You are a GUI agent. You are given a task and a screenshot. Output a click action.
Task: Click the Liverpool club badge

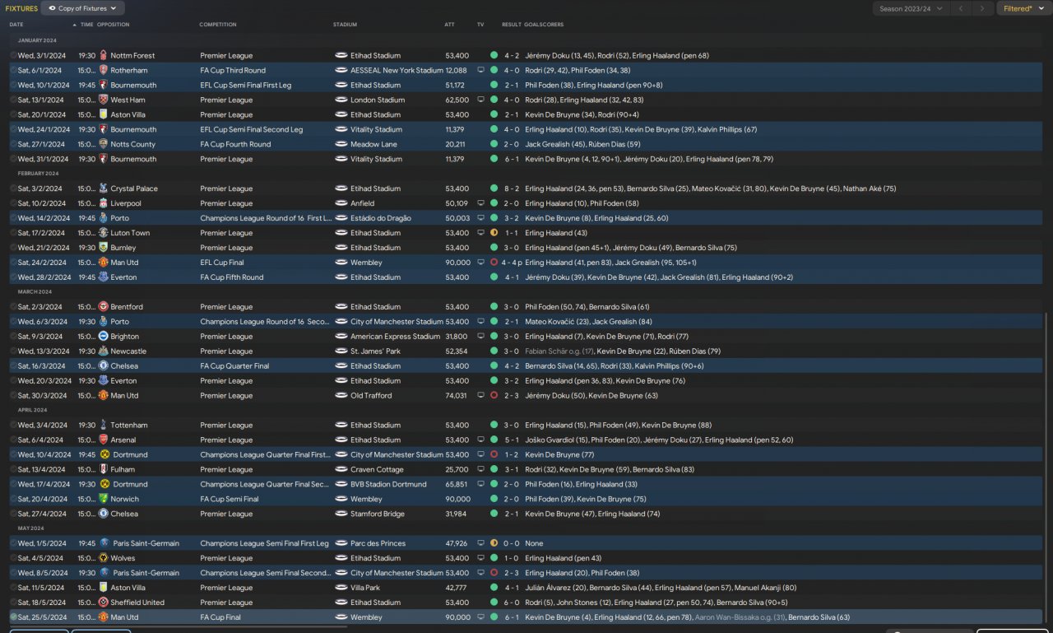click(104, 203)
